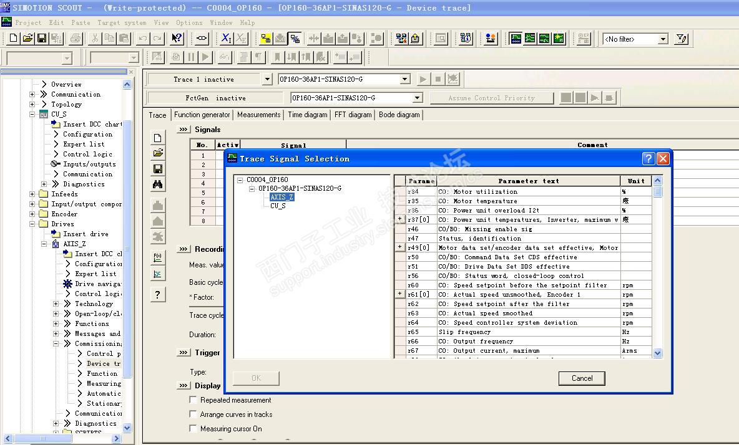Image resolution: width=739 pixels, height=445 pixels.
Task: Expand parameter r37[0] row
Action: tap(399, 219)
